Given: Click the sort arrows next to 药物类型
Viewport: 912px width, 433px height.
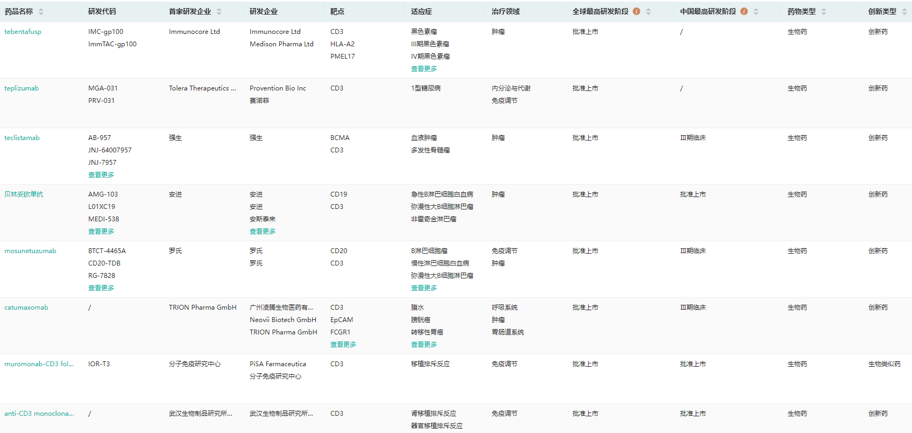Looking at the screenshot, I should [824, 11].
